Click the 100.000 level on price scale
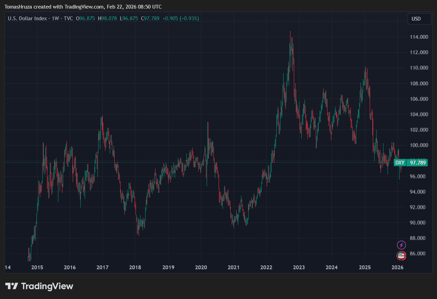Screen dimensions: 437x299 click(418, 145)
